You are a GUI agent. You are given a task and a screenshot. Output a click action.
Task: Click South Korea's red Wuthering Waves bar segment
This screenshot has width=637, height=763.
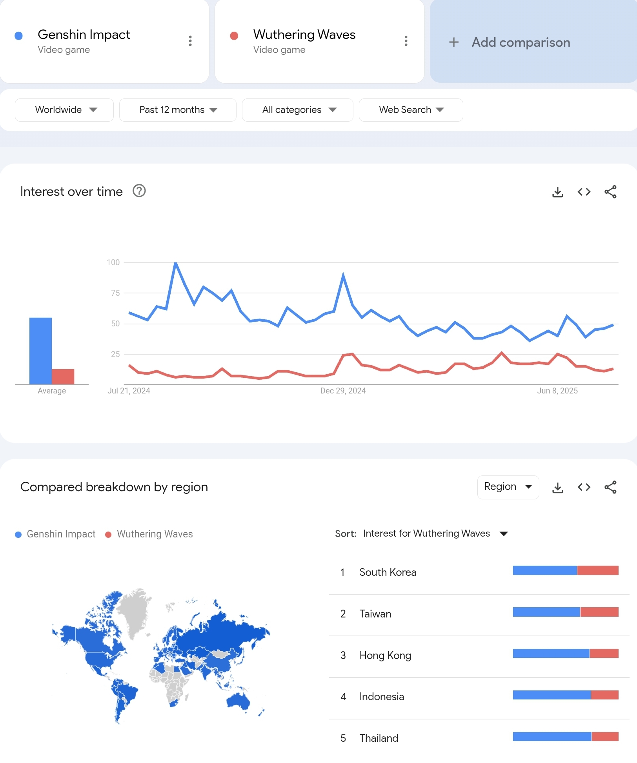[598, 570]
